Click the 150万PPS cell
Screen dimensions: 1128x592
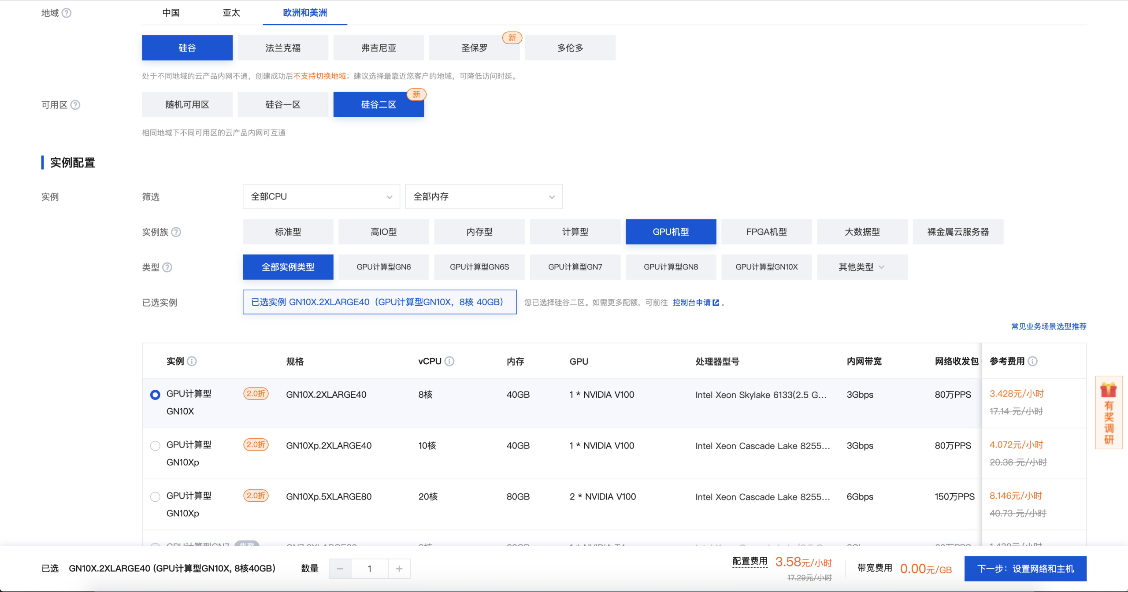coord(954,497)
